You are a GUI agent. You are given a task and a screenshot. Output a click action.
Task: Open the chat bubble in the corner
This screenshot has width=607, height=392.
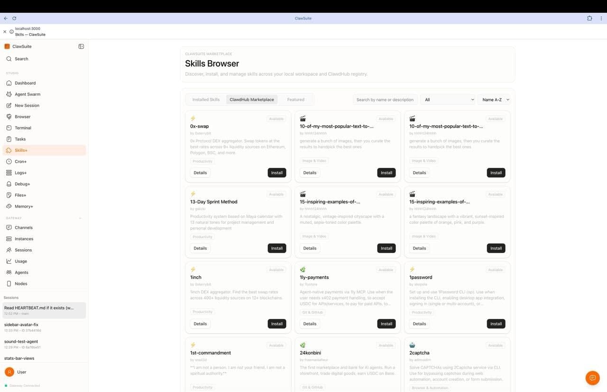(x=592, y=378)
